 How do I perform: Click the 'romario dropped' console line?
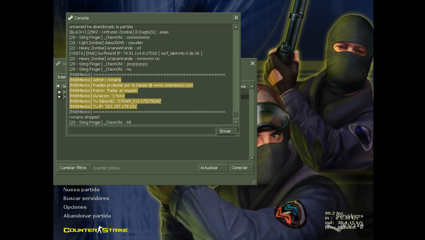[x=84, y=117]
